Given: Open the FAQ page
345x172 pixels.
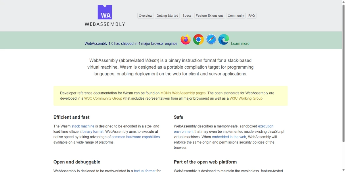Looking at the screenshot, I should 251,16.
